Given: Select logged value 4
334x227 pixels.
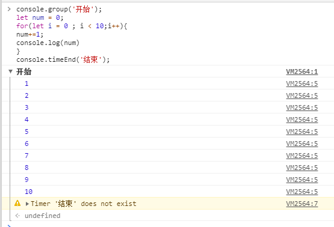Looking at the screenshot, I should coord(26,120).
